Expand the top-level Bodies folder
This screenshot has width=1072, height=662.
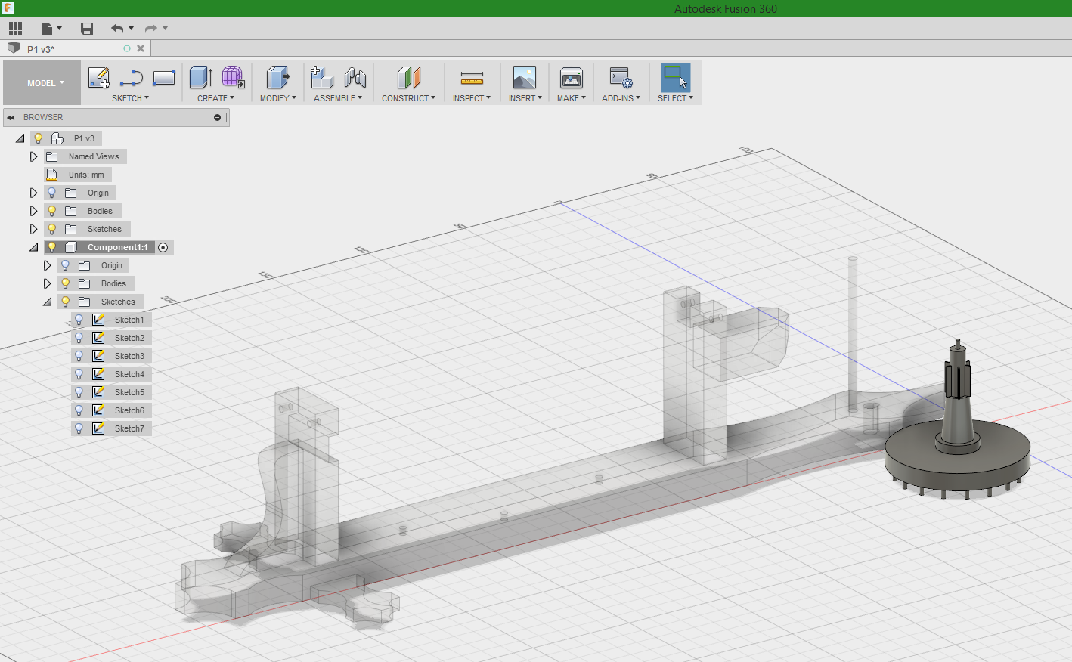coord(33,211)
